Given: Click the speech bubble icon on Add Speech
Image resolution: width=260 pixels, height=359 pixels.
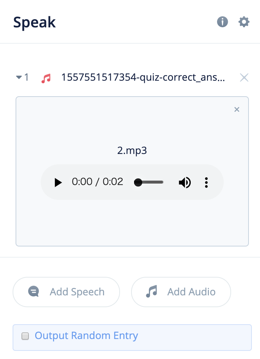Looking at the screenshot, I should (34, 292).
